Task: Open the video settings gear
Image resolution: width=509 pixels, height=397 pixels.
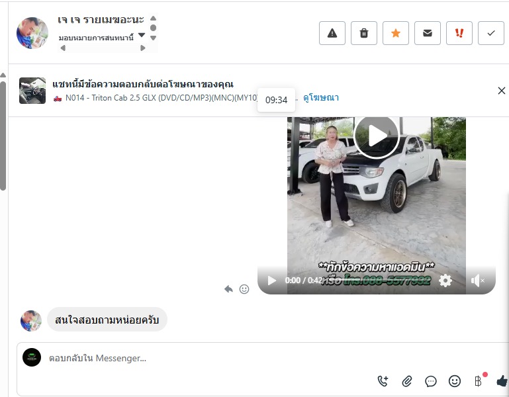Action: (x=445, y=281)
